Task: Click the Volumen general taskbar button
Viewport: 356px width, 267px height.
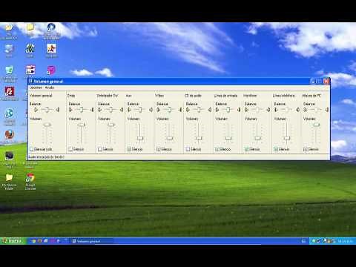Action: tap(93, 241)
